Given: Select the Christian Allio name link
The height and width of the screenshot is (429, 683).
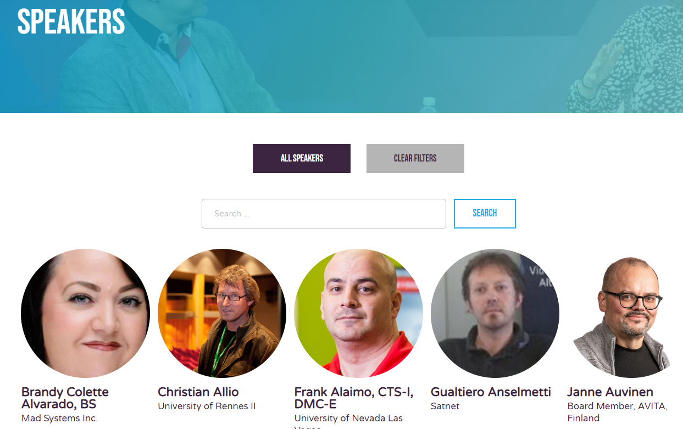Looking at the screenshot, I should 198,392.
